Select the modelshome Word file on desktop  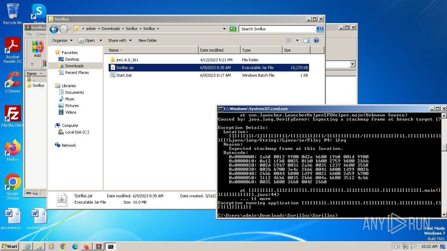tap(39, 219)
